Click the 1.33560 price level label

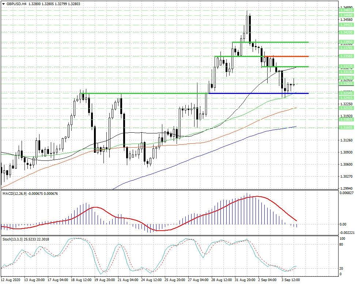coord(346,56)
